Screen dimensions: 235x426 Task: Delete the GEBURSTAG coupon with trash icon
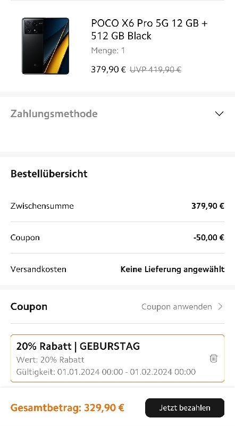pyautogui.click(x=214, y=358)
